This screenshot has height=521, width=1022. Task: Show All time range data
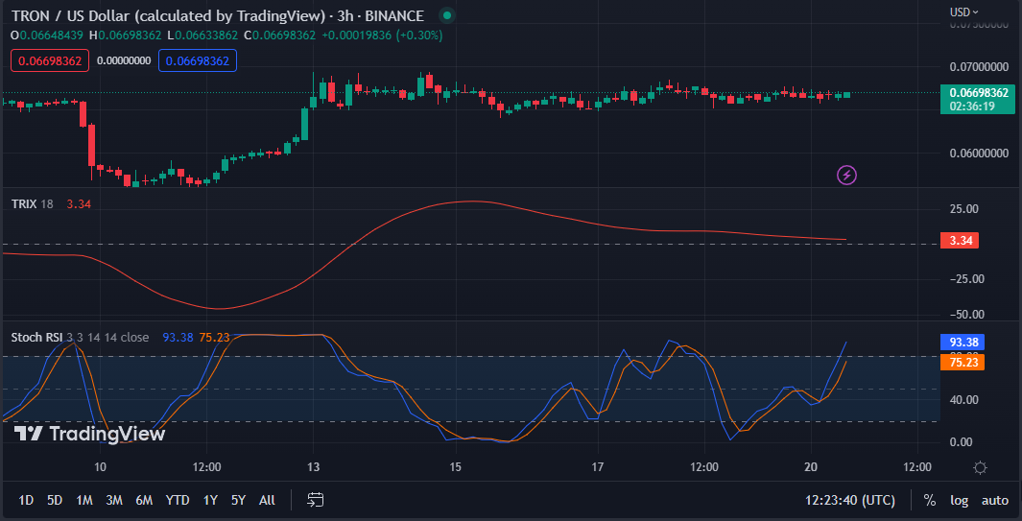267,500
